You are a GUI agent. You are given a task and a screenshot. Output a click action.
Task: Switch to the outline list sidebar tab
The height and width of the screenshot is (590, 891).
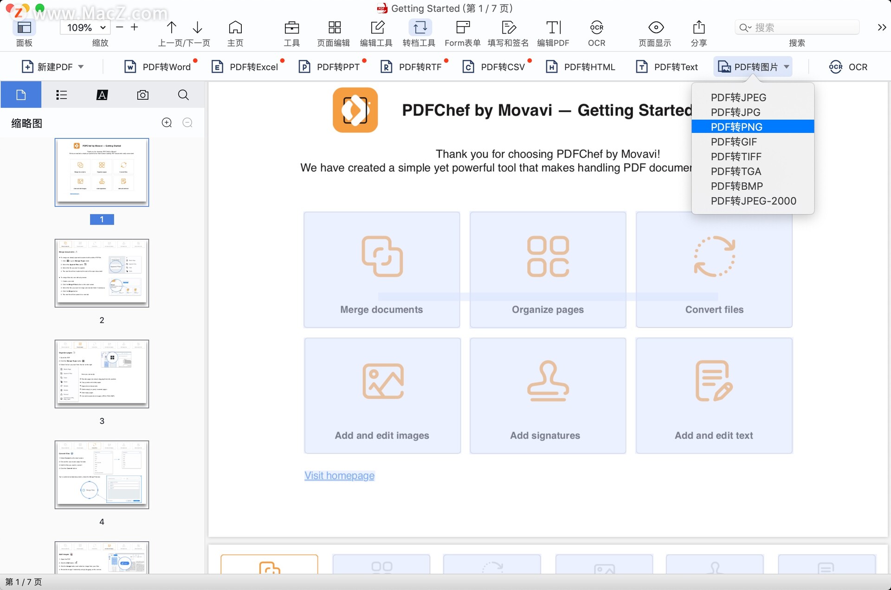[61, 95]
